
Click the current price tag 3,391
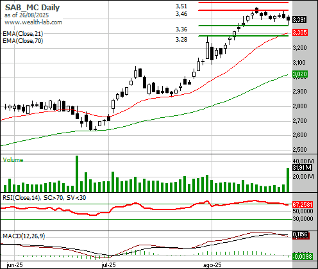pos(299,20)
